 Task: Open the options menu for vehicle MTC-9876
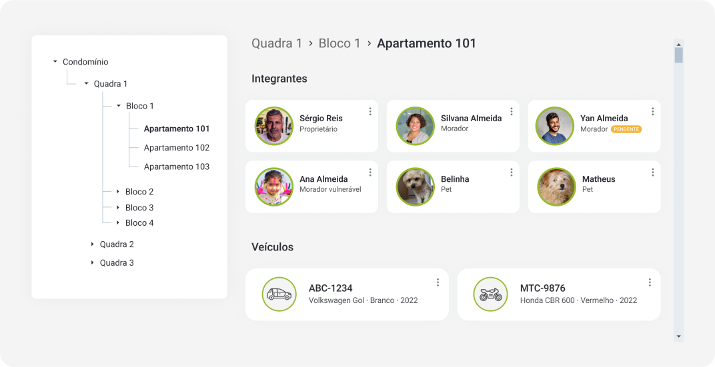point(650,282)
